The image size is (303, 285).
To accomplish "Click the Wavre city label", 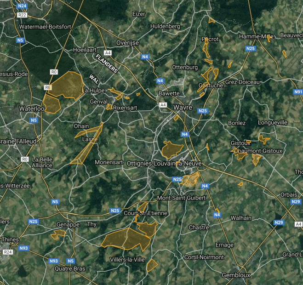I will tap(183, 107).
